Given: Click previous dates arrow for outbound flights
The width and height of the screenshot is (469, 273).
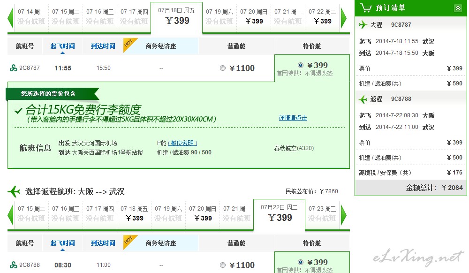Looking at the screenshot, I should click(10, 18).
